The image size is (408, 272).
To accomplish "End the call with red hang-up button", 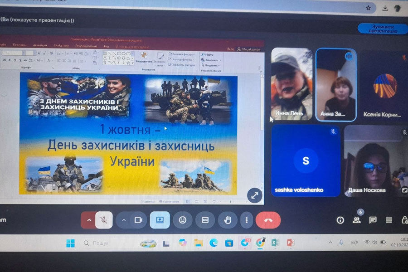I will (268, 220).
